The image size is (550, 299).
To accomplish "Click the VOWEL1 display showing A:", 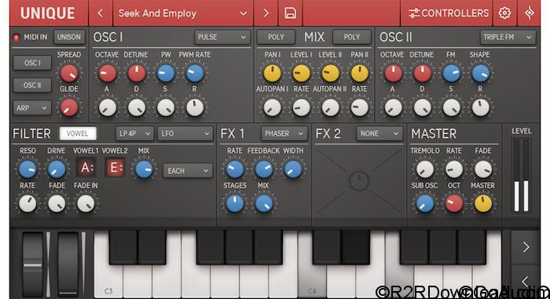I will point(86,168).
